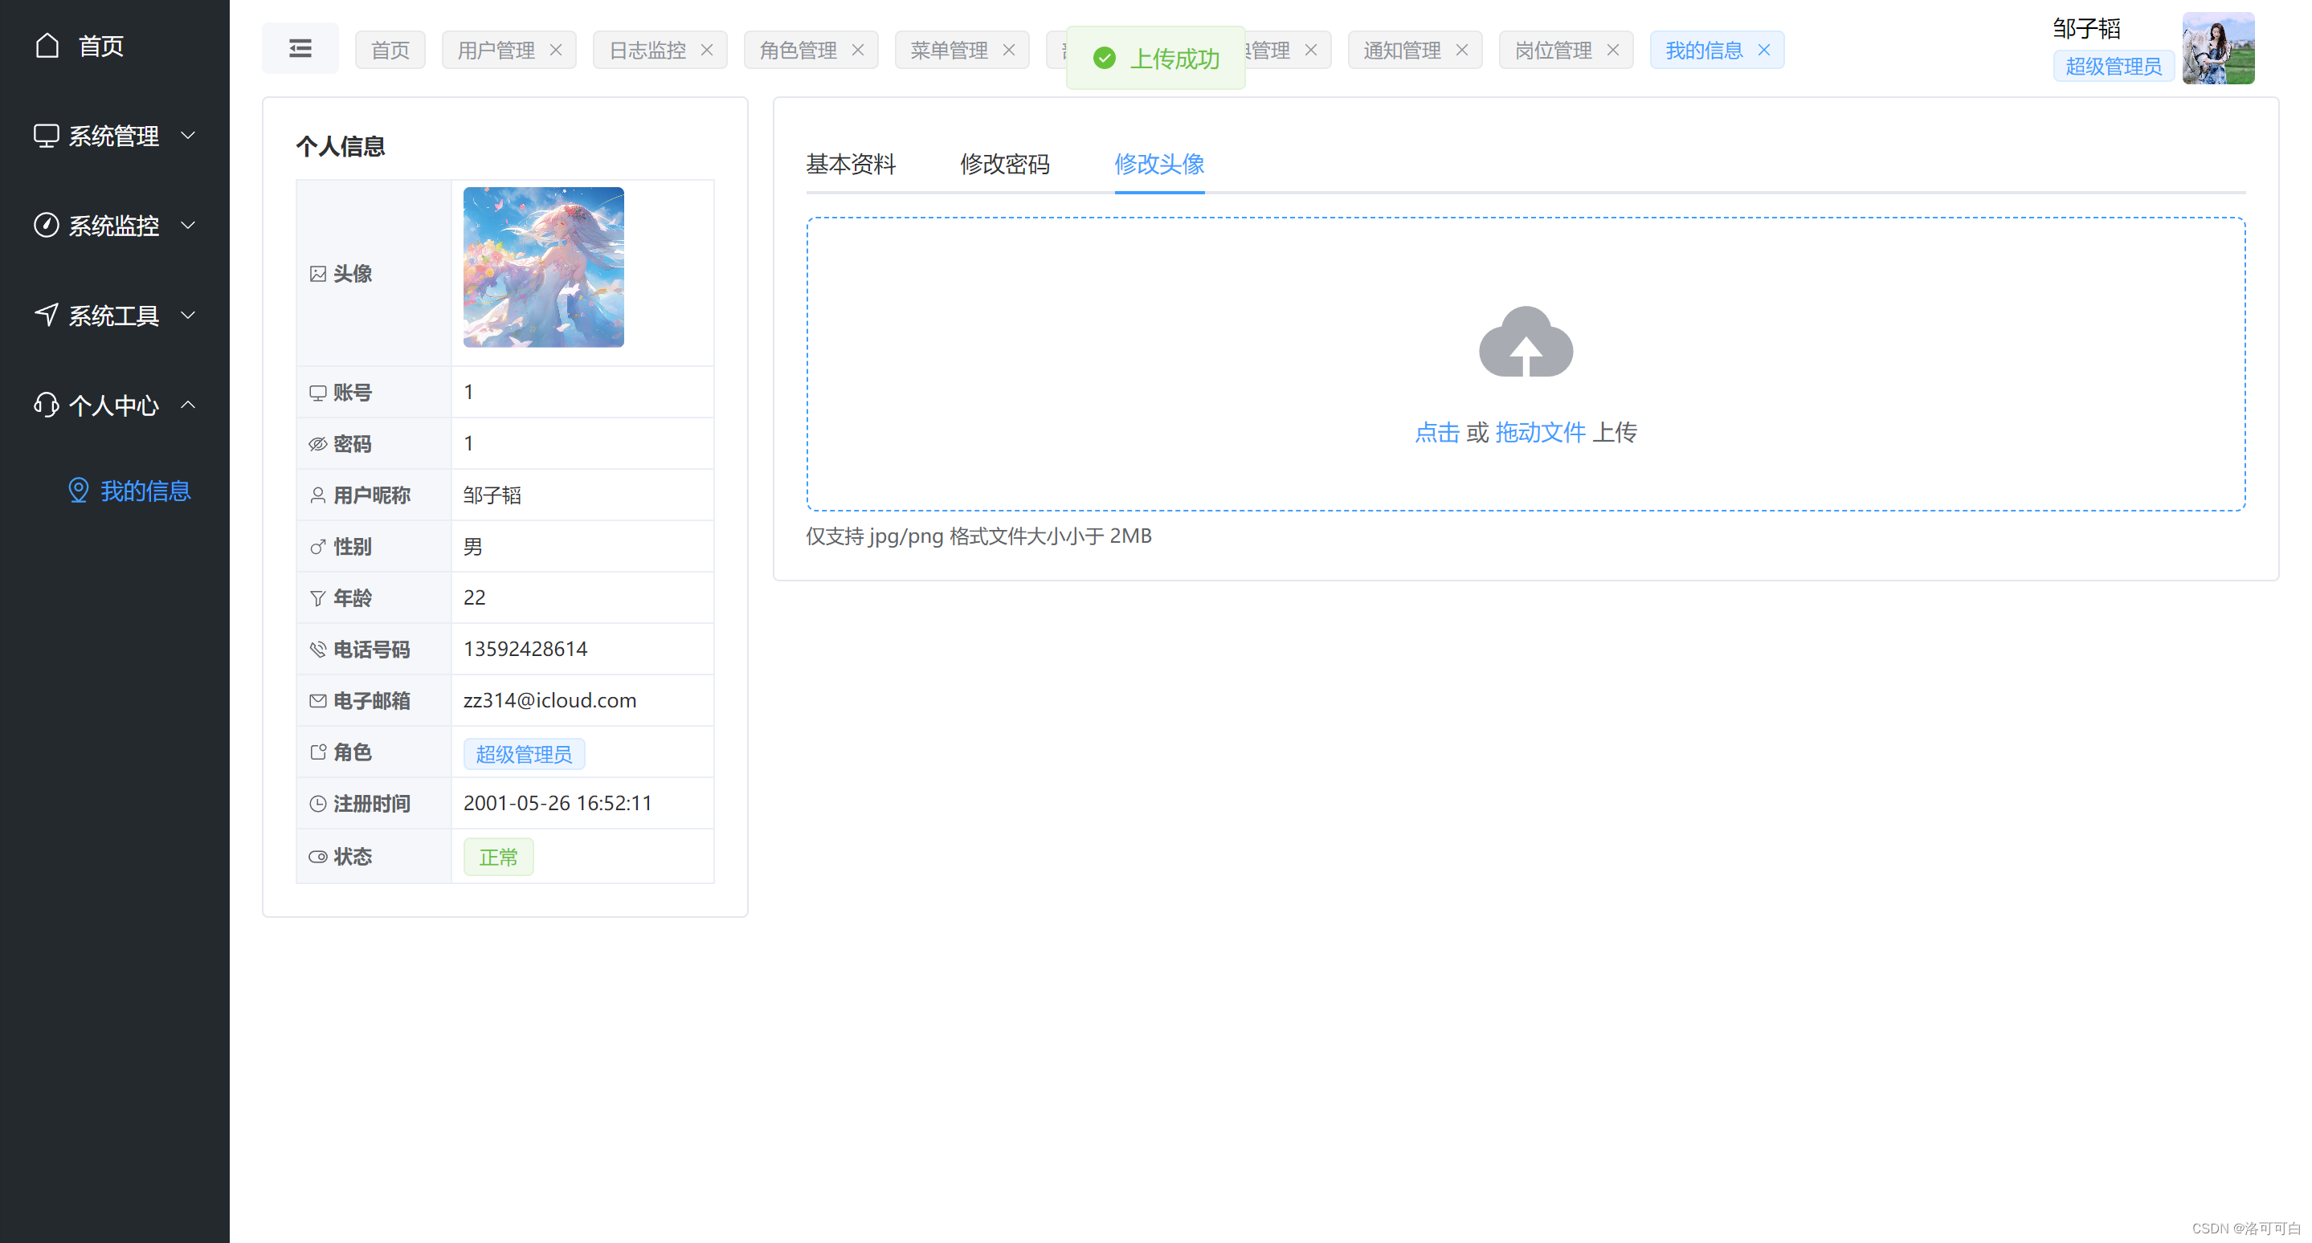Click the male symbol icon beside 性别
2312x1243 pixels.
(x=318, y=546)
